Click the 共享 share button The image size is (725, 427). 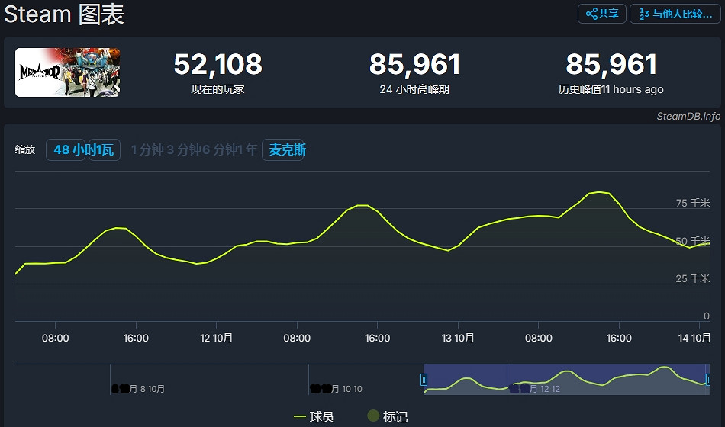point(602,14)
